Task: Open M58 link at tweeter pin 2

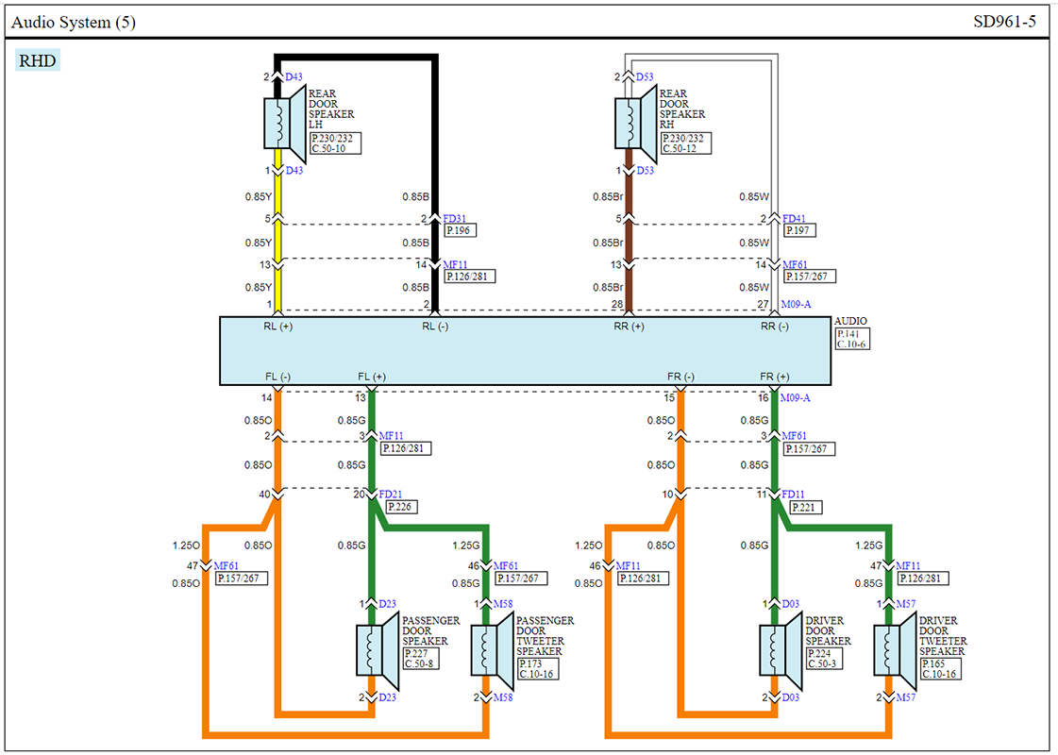Action: [x=503, y=697]
